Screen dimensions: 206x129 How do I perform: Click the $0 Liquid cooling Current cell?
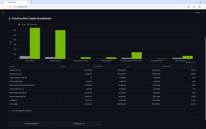tap(76, 78)
